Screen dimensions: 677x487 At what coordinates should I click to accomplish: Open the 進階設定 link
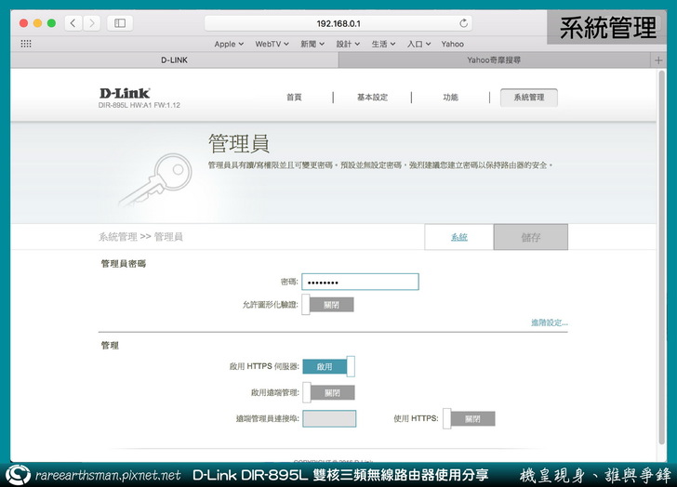pos(549,322)
